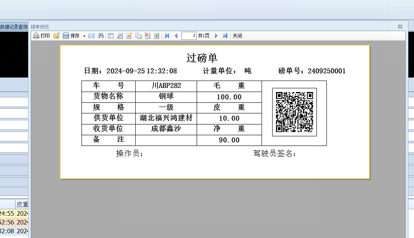The height and width of the screenshot is (238, 414).
Task: Open find with binoculars icon
Action: click(x=101, y=36)
